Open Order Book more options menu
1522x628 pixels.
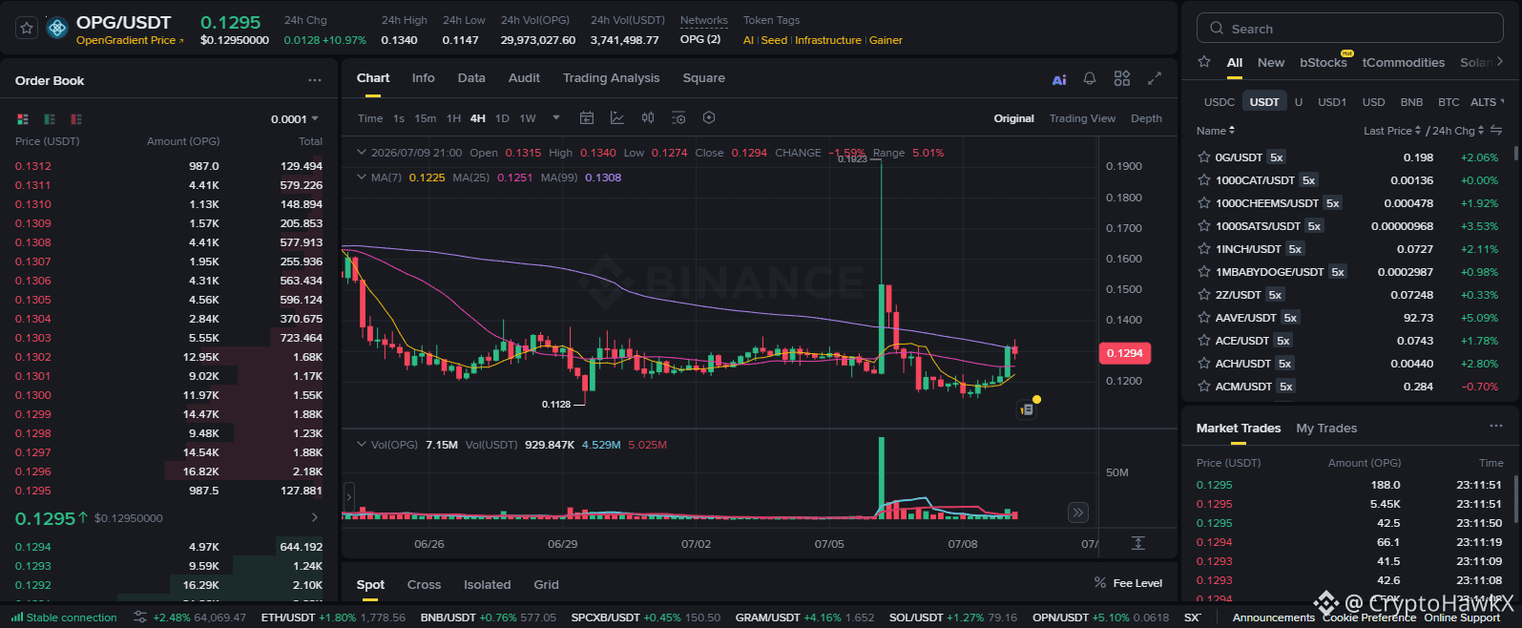click(x=314, y=80)
